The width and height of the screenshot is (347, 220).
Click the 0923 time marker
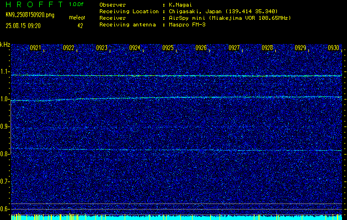102,48
